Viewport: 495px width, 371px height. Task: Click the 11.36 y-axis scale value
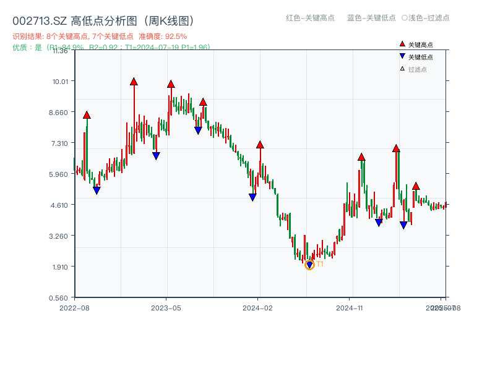[60, 53]
